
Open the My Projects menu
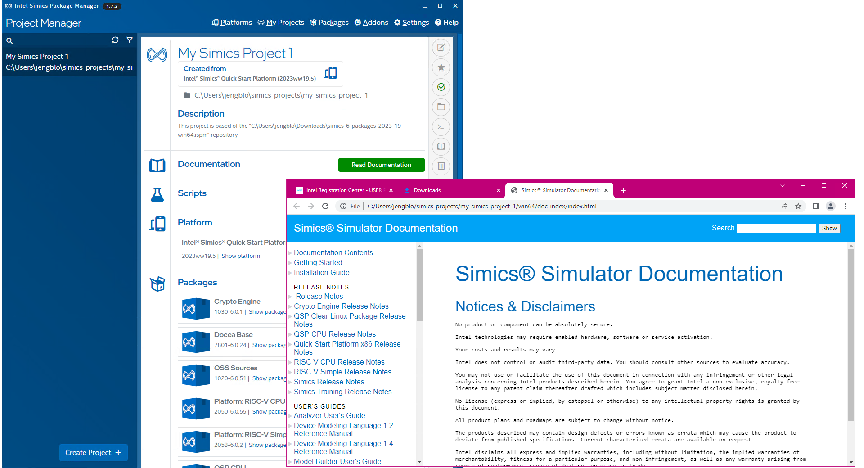[x=281, y=22]
